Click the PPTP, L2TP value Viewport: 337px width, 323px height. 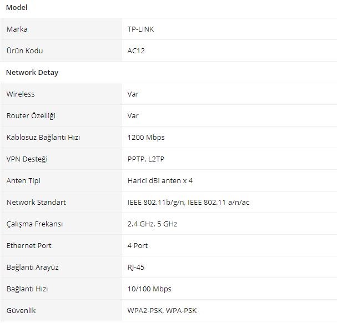point(146,159)
